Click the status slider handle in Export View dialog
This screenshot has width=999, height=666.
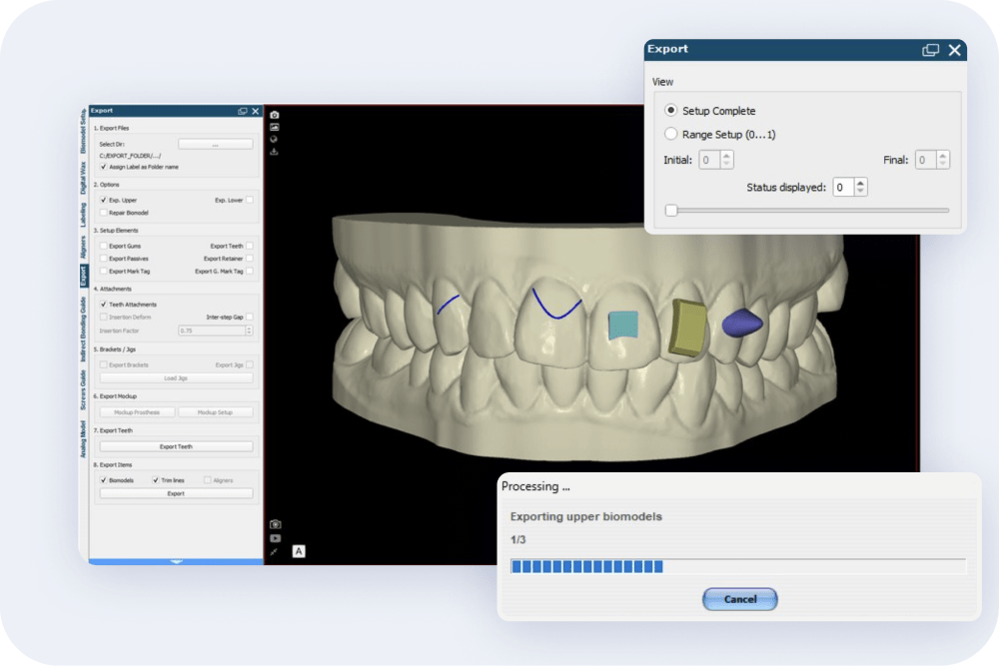click(x=671, y=210)
